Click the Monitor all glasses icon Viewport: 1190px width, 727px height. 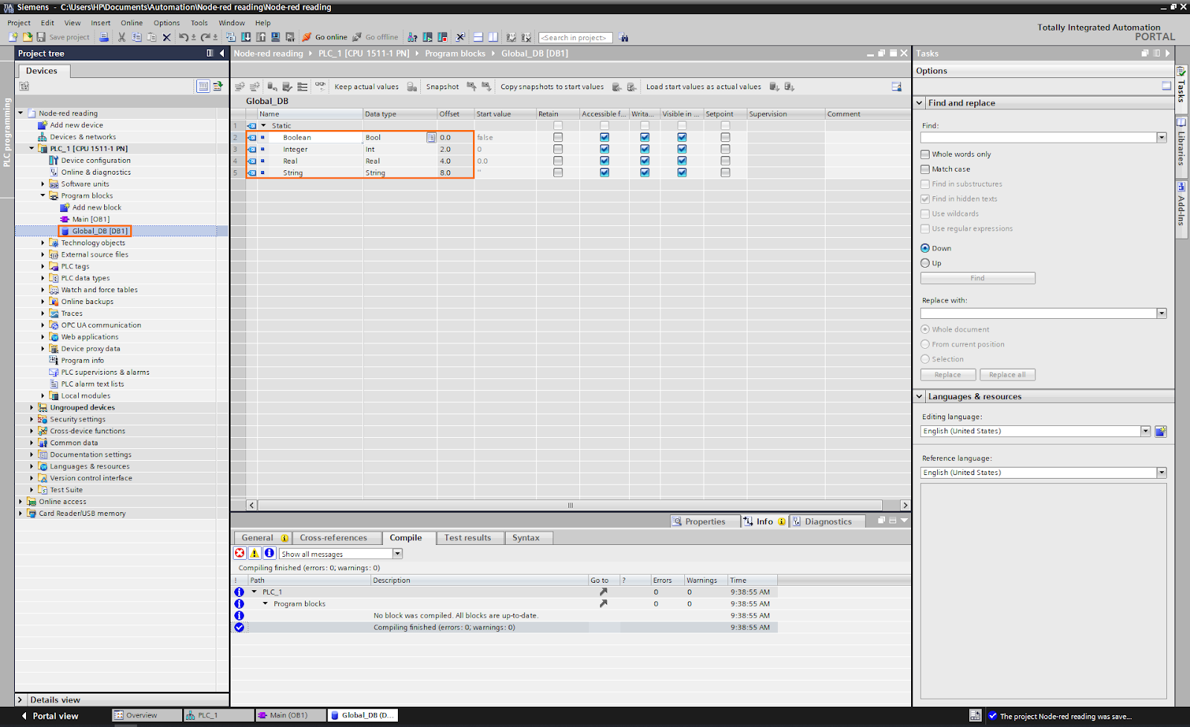[320, 87]
